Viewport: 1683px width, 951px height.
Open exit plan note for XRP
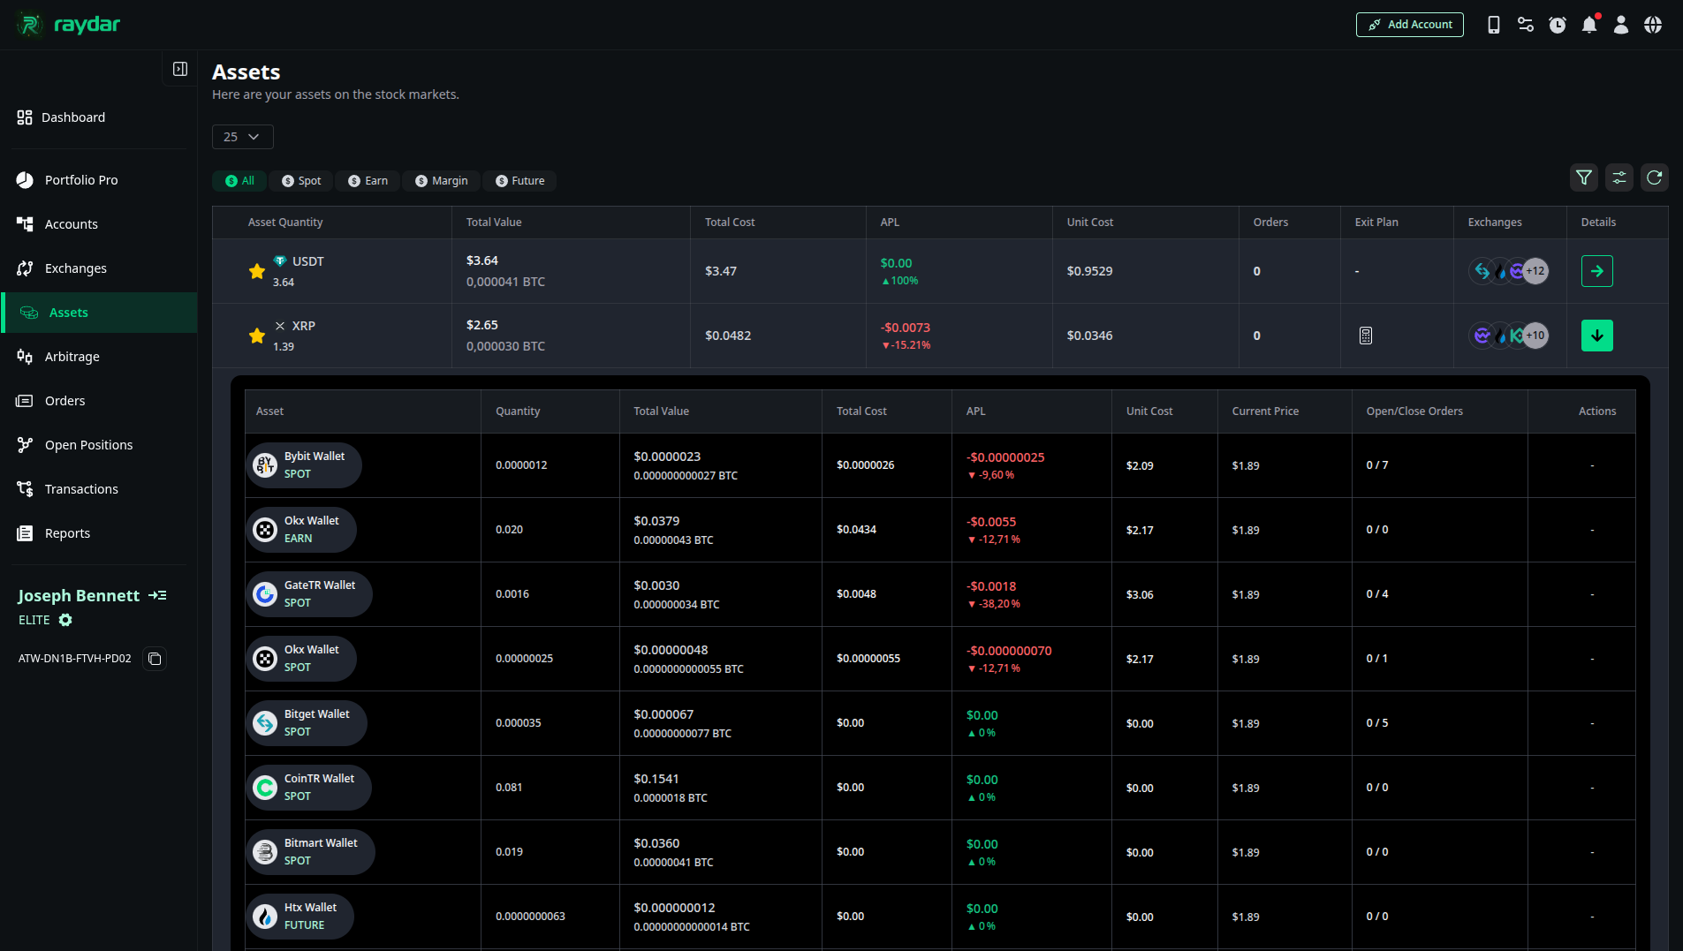point(1366,336)
